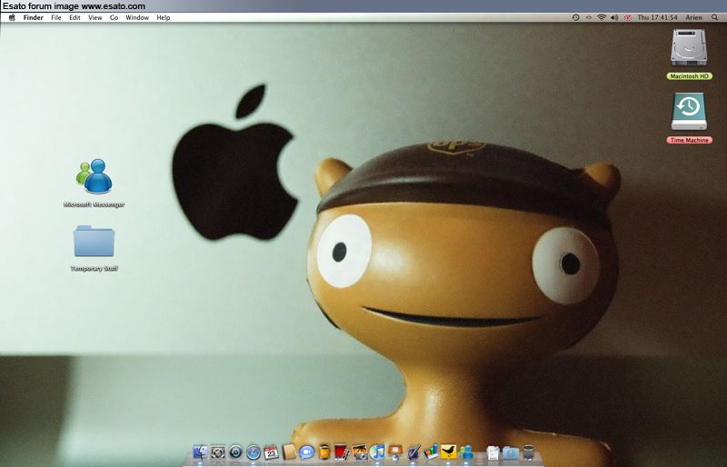727x467 pixels.
Task: Open the File menu
Action: click(x=56, y=17)
